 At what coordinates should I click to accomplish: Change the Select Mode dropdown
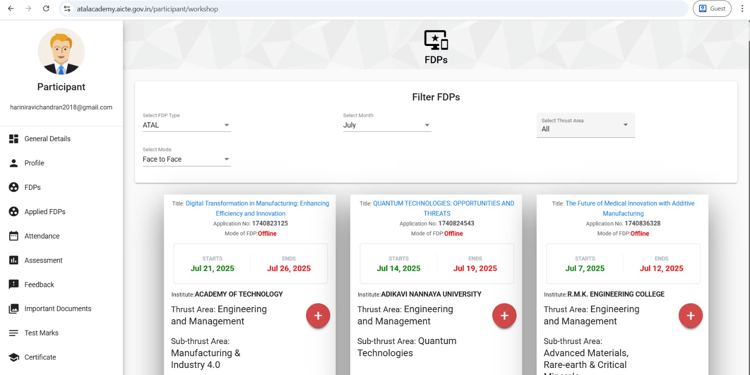tap(187, 159)
